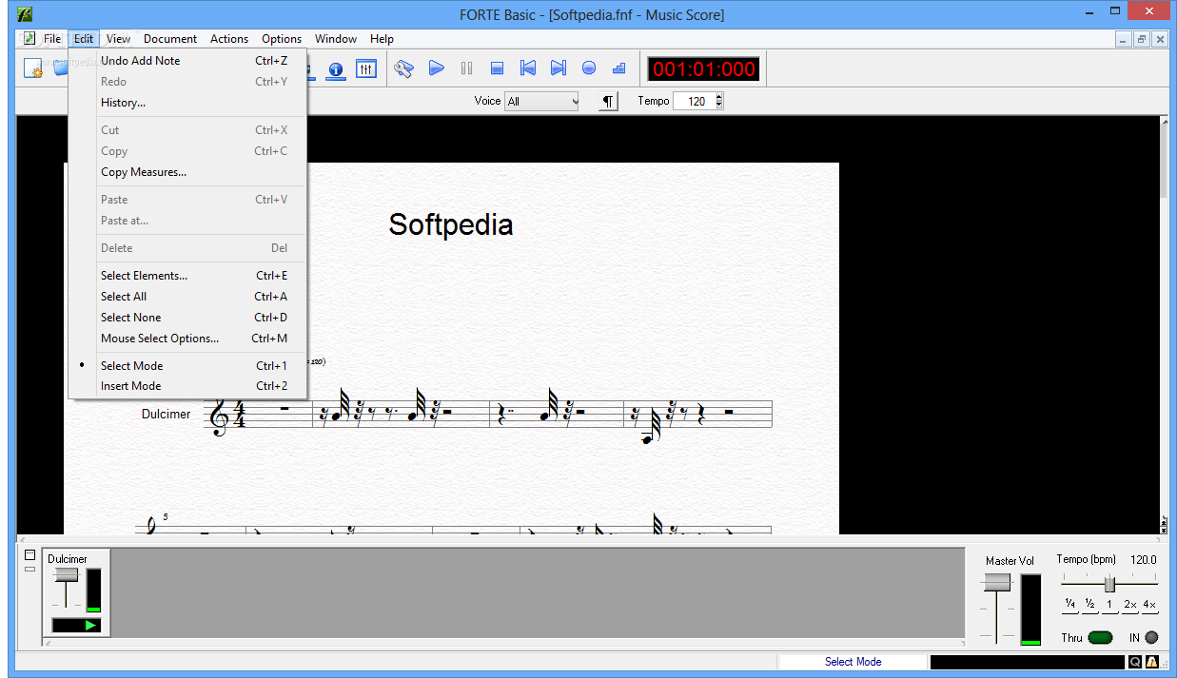Click the Q icon in status bar
This screenshot has width=1177, height=678.
[1135, 662]
